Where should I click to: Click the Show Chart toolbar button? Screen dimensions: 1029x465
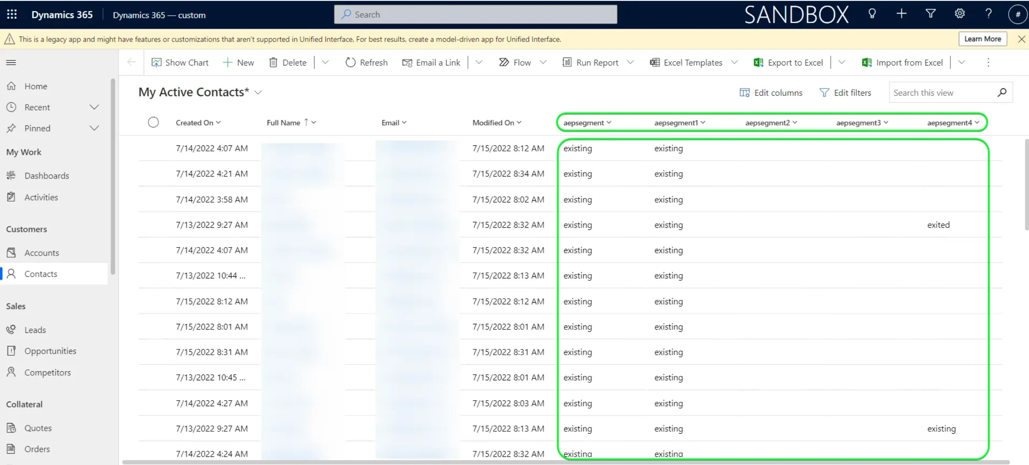point(180,62)
